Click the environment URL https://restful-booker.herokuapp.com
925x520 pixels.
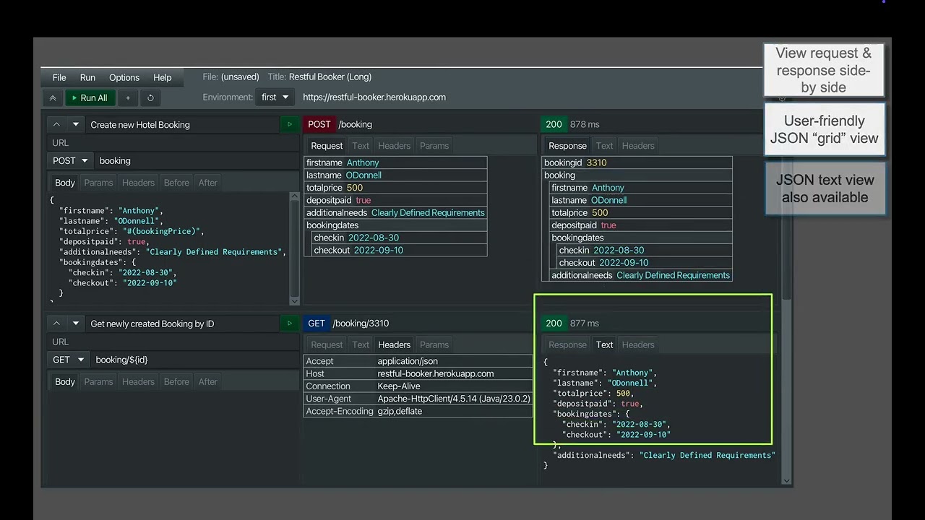pyautogui.click(x=374, y=97)
